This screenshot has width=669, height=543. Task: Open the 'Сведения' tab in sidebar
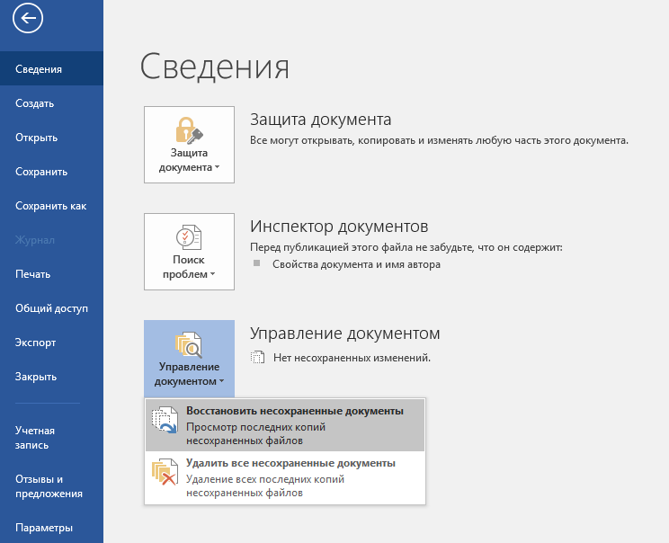tap(39, 69)
